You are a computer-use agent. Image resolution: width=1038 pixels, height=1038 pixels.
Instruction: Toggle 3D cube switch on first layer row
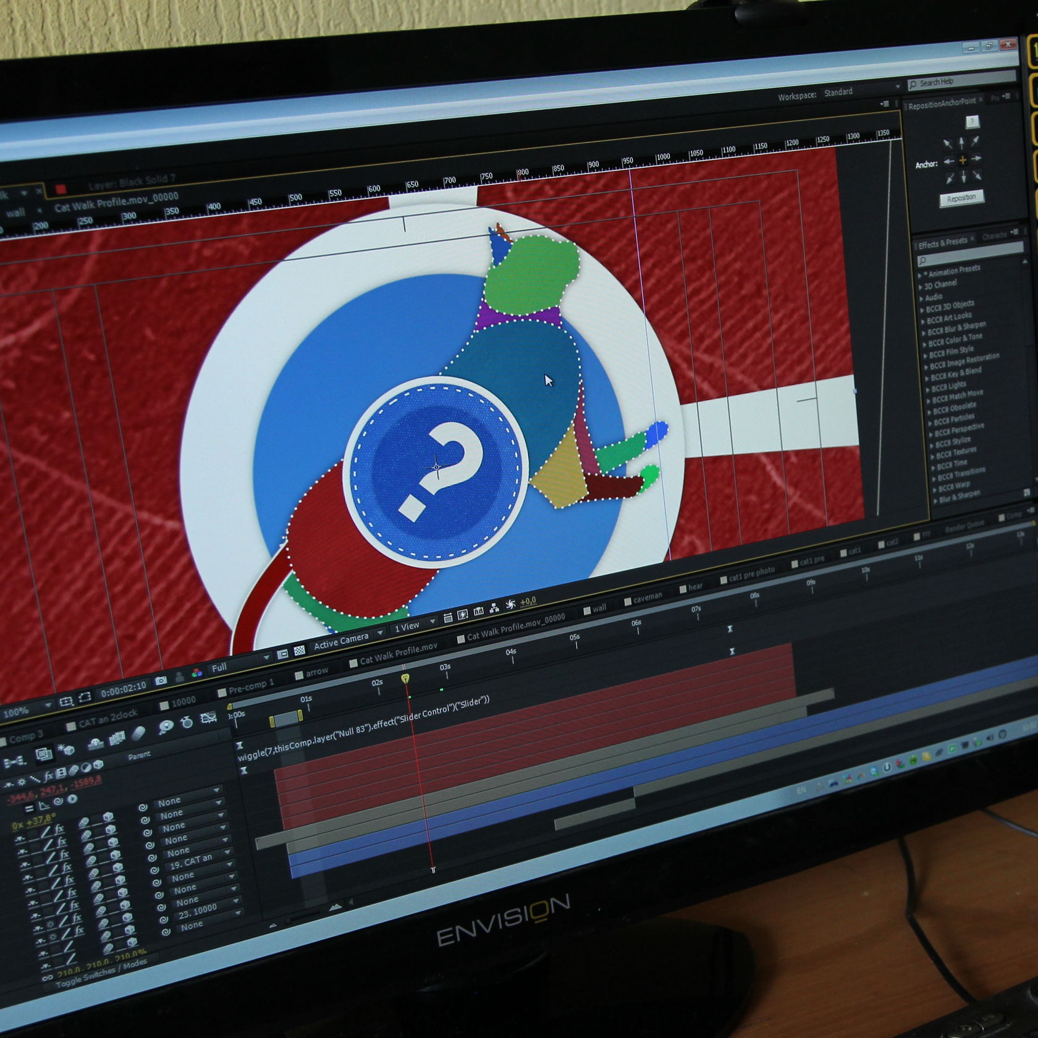click(x=109, y=817)
